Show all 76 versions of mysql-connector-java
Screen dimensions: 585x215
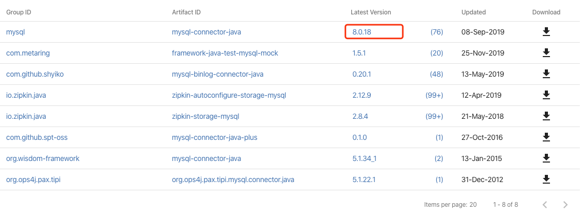(437, 32)
